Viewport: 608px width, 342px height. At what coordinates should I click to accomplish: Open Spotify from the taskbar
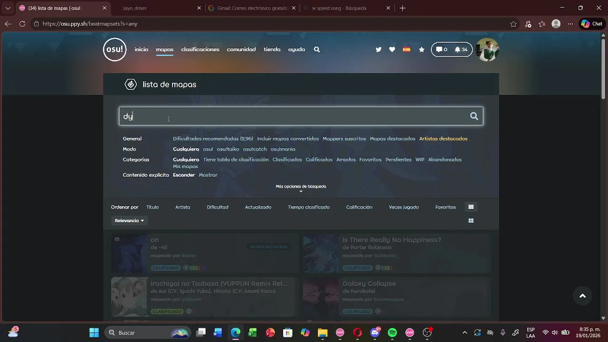pos(392,332)
